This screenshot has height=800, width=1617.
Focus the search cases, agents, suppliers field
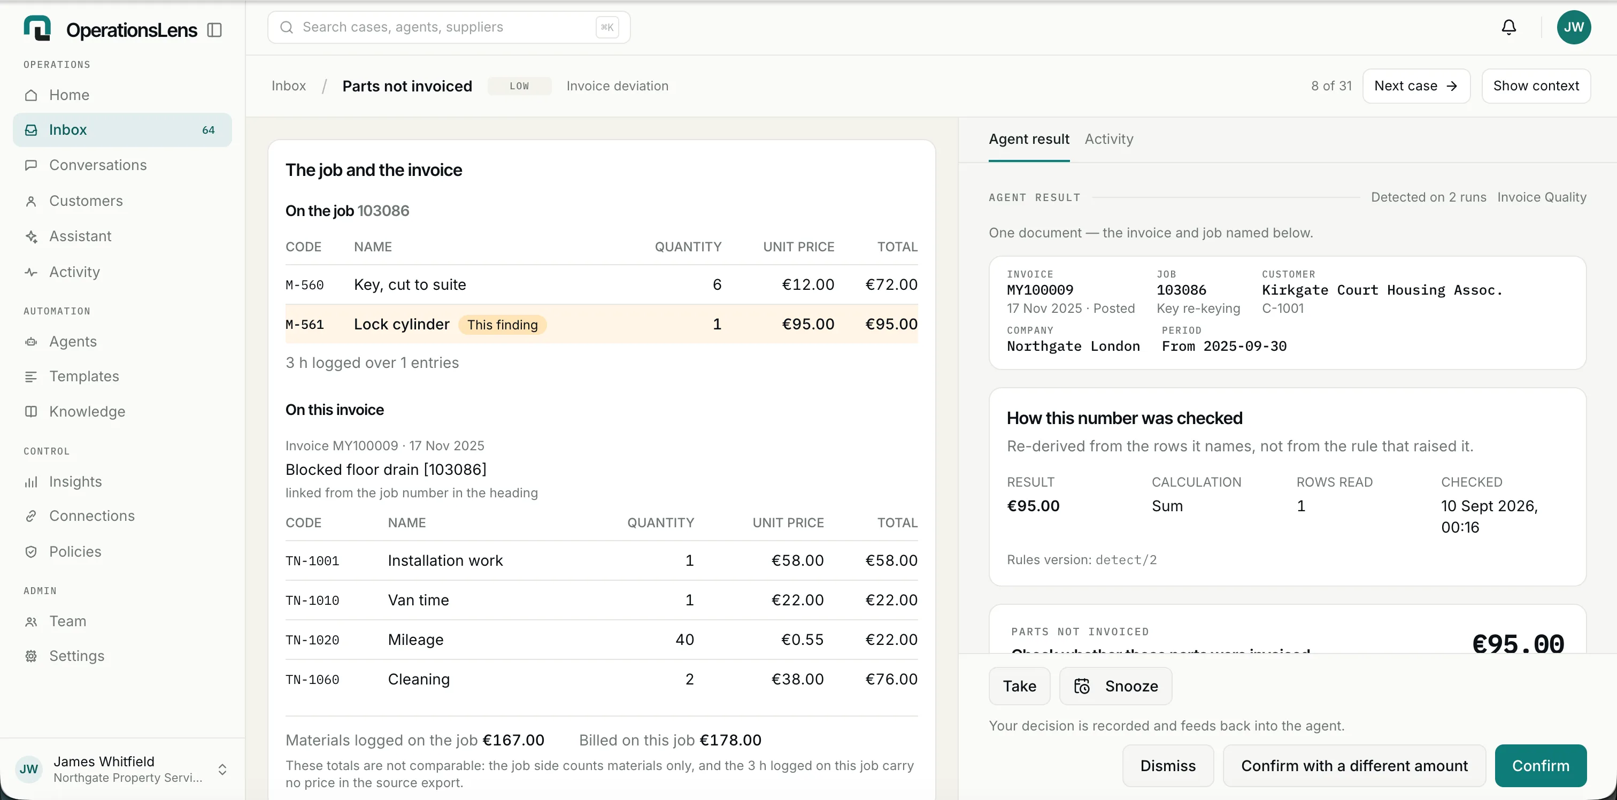(x=448, y=27)
